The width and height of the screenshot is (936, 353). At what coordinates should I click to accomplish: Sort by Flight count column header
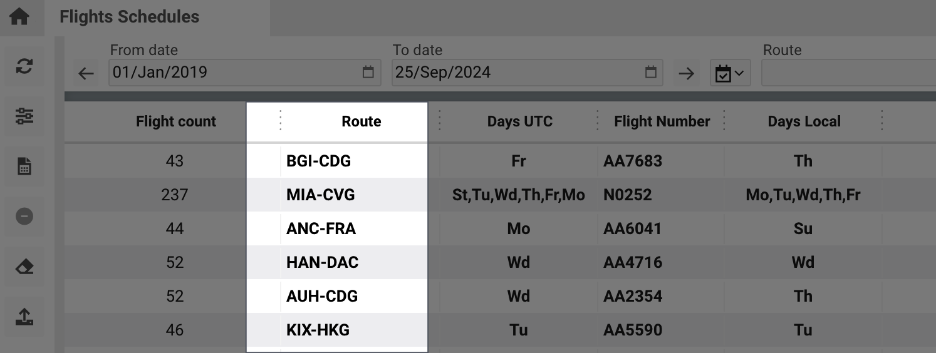pos(175,121)
